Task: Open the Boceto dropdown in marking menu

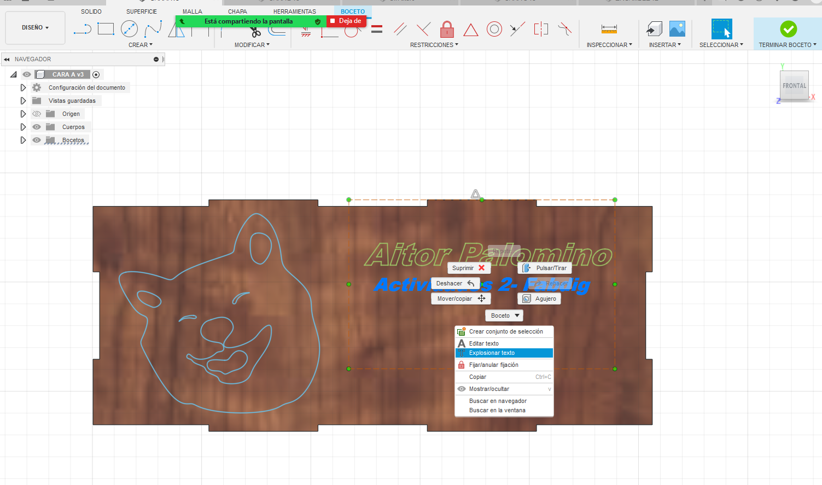Action: click(504, 315)
